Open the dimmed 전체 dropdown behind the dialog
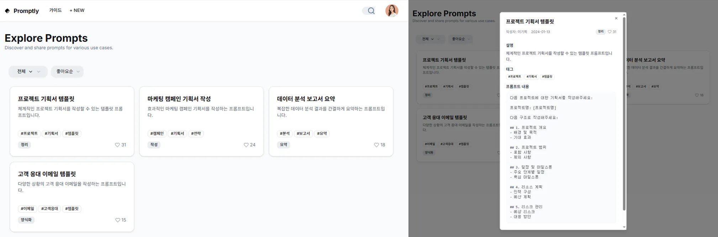 (x=430, y=39)
